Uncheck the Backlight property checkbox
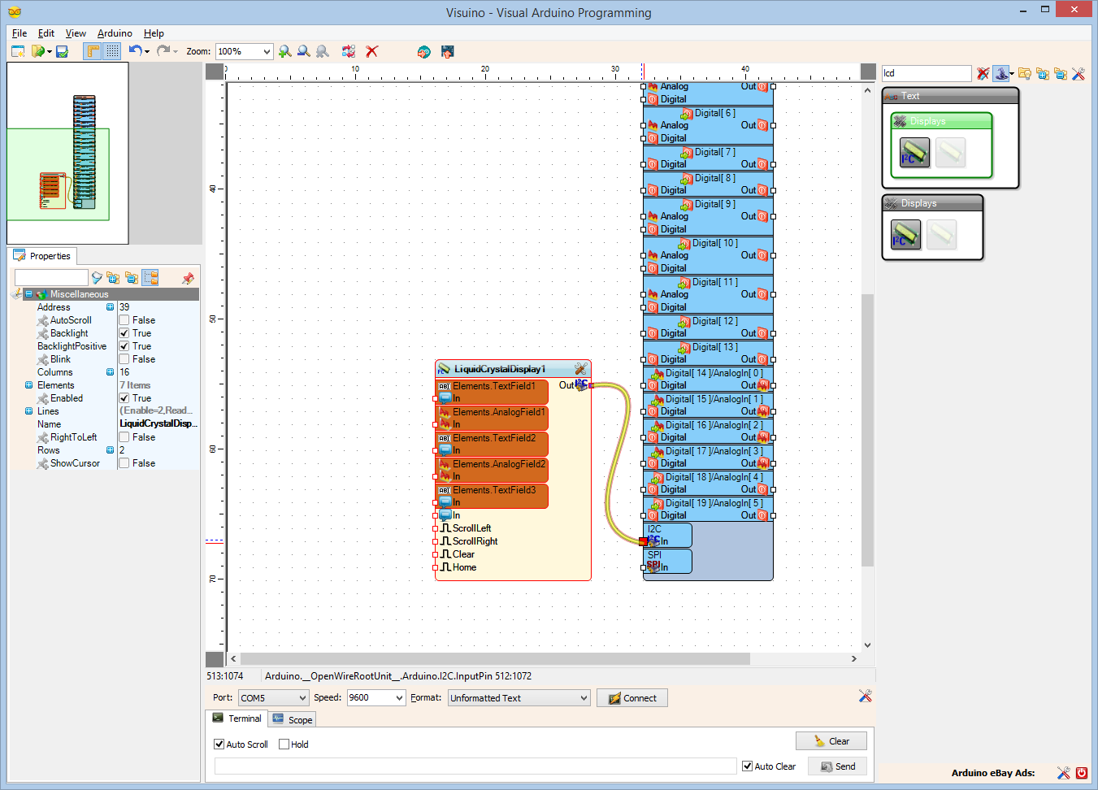Viewport: 1098px width, 790px height. [124, 333]
